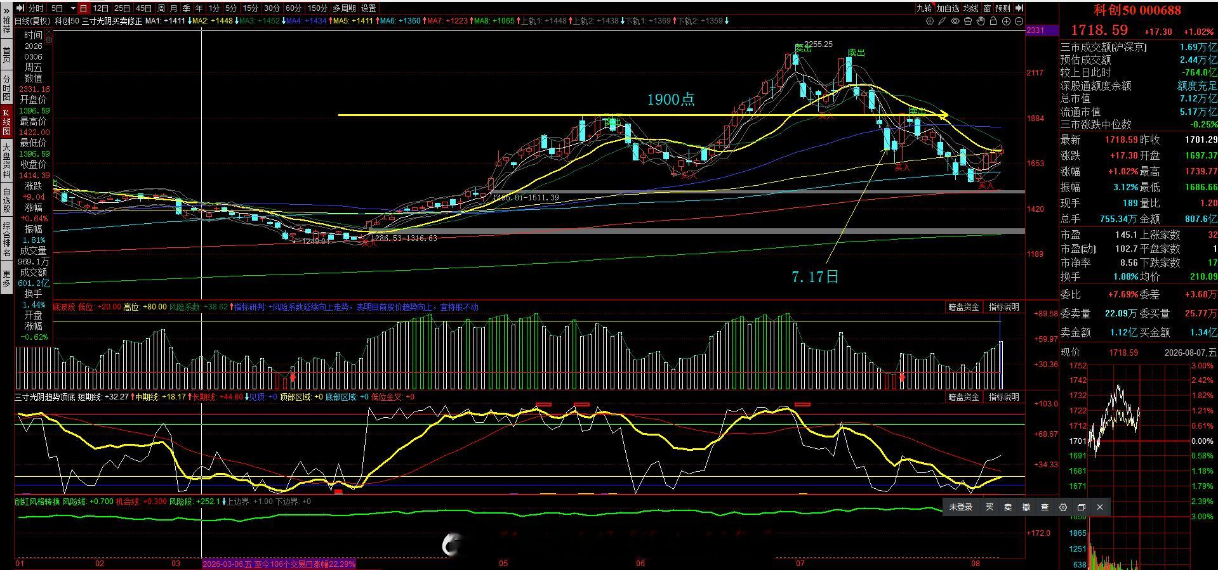Switch to 30分 period
This screenshot has width=1218, height=570.
tap(272, 8)
